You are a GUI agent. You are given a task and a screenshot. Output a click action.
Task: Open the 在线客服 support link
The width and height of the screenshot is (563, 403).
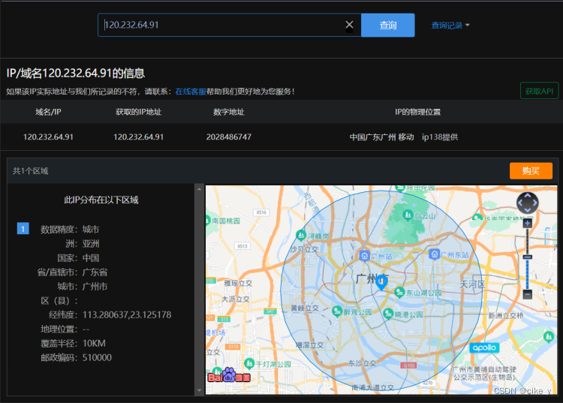(x=191, y=92)
